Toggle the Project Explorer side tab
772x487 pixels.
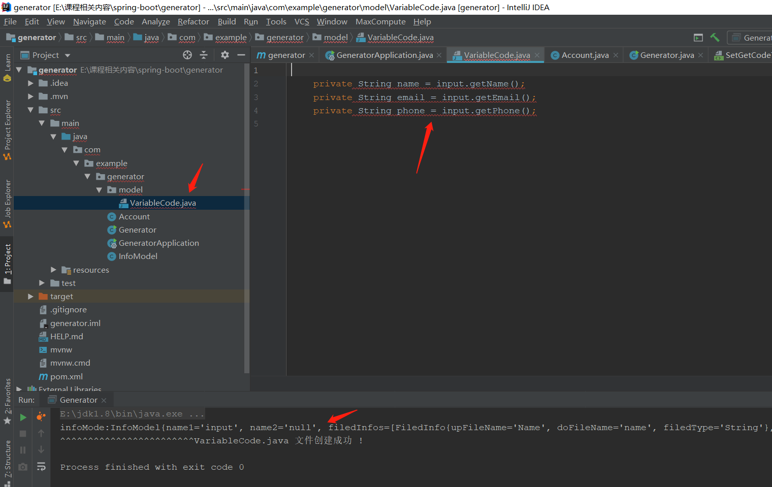click(x=7, y=130)
